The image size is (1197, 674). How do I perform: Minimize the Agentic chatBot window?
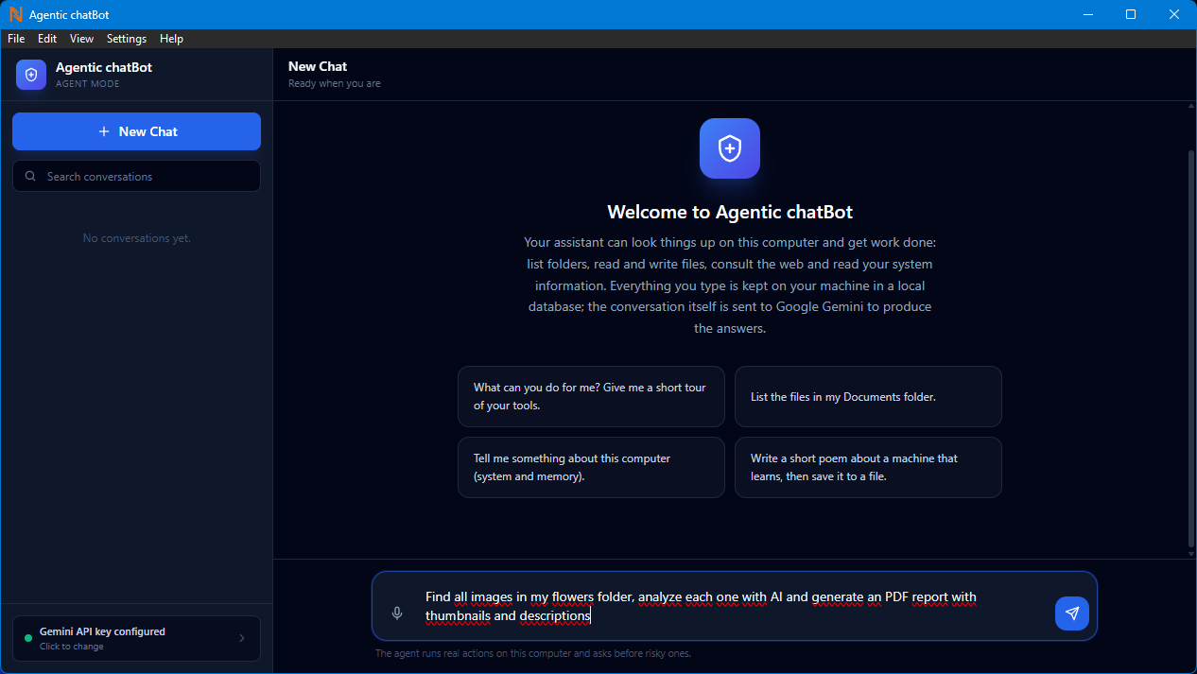click(1087, 14)
